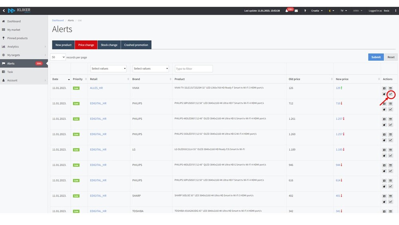Open chart icon for old price 616 row
This screenshot has height=225, width=399.
point(391,187)
